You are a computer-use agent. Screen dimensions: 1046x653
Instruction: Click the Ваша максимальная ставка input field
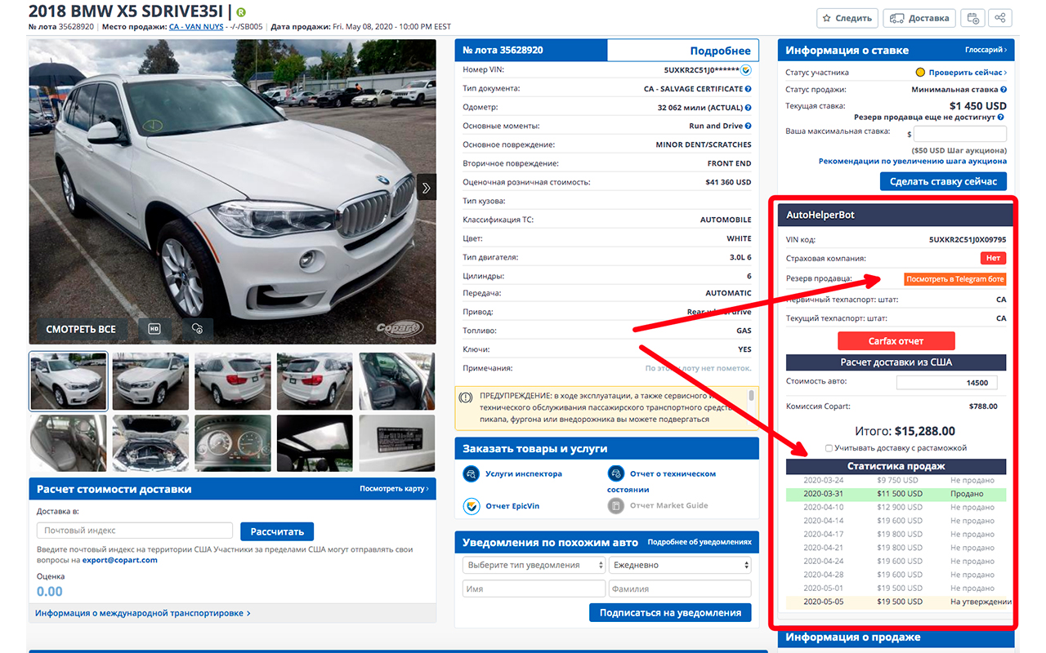pyautogui.click(x=960, y=134)
